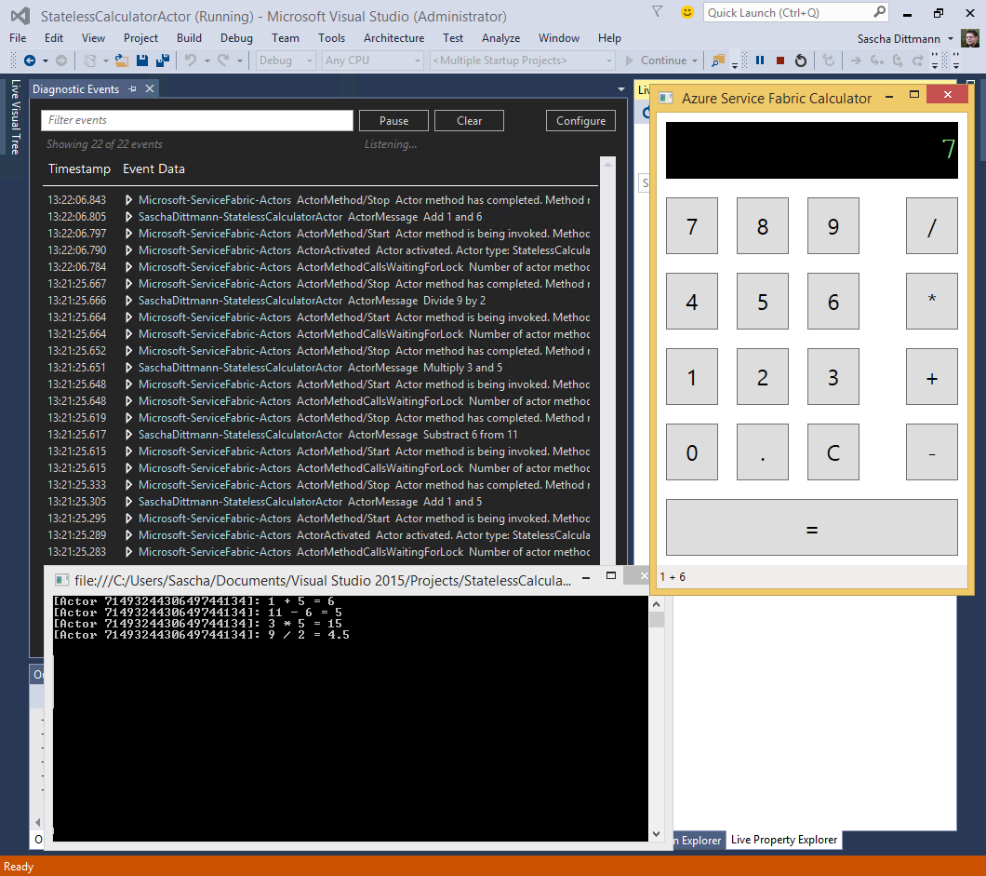Open the Architecture menu

393,38
